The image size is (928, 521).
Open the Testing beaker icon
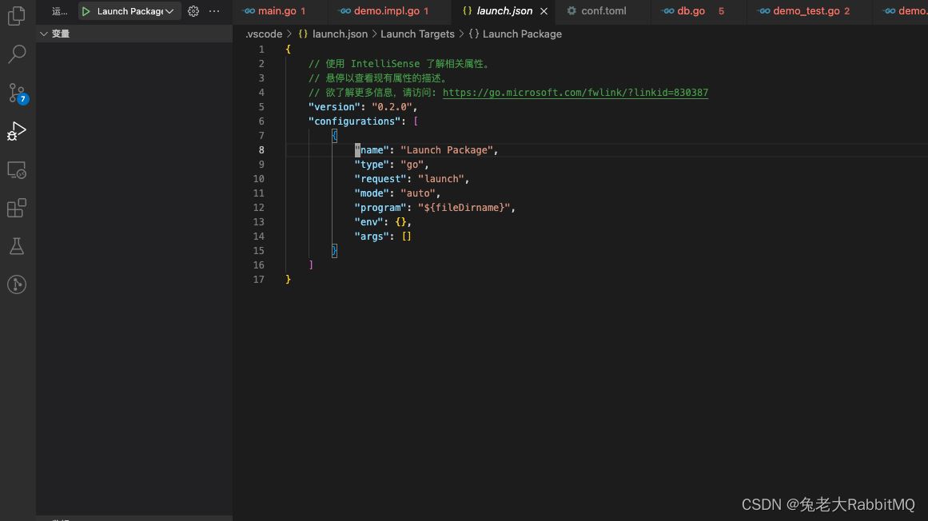coord(16,245)
